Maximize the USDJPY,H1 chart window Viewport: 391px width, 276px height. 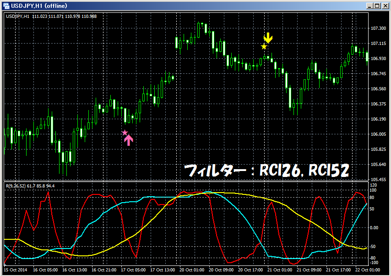point(377,6)
